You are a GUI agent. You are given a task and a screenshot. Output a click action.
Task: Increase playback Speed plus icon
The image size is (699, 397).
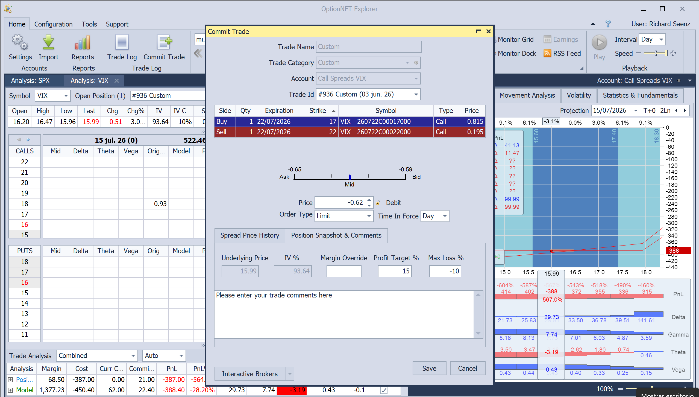673,53
